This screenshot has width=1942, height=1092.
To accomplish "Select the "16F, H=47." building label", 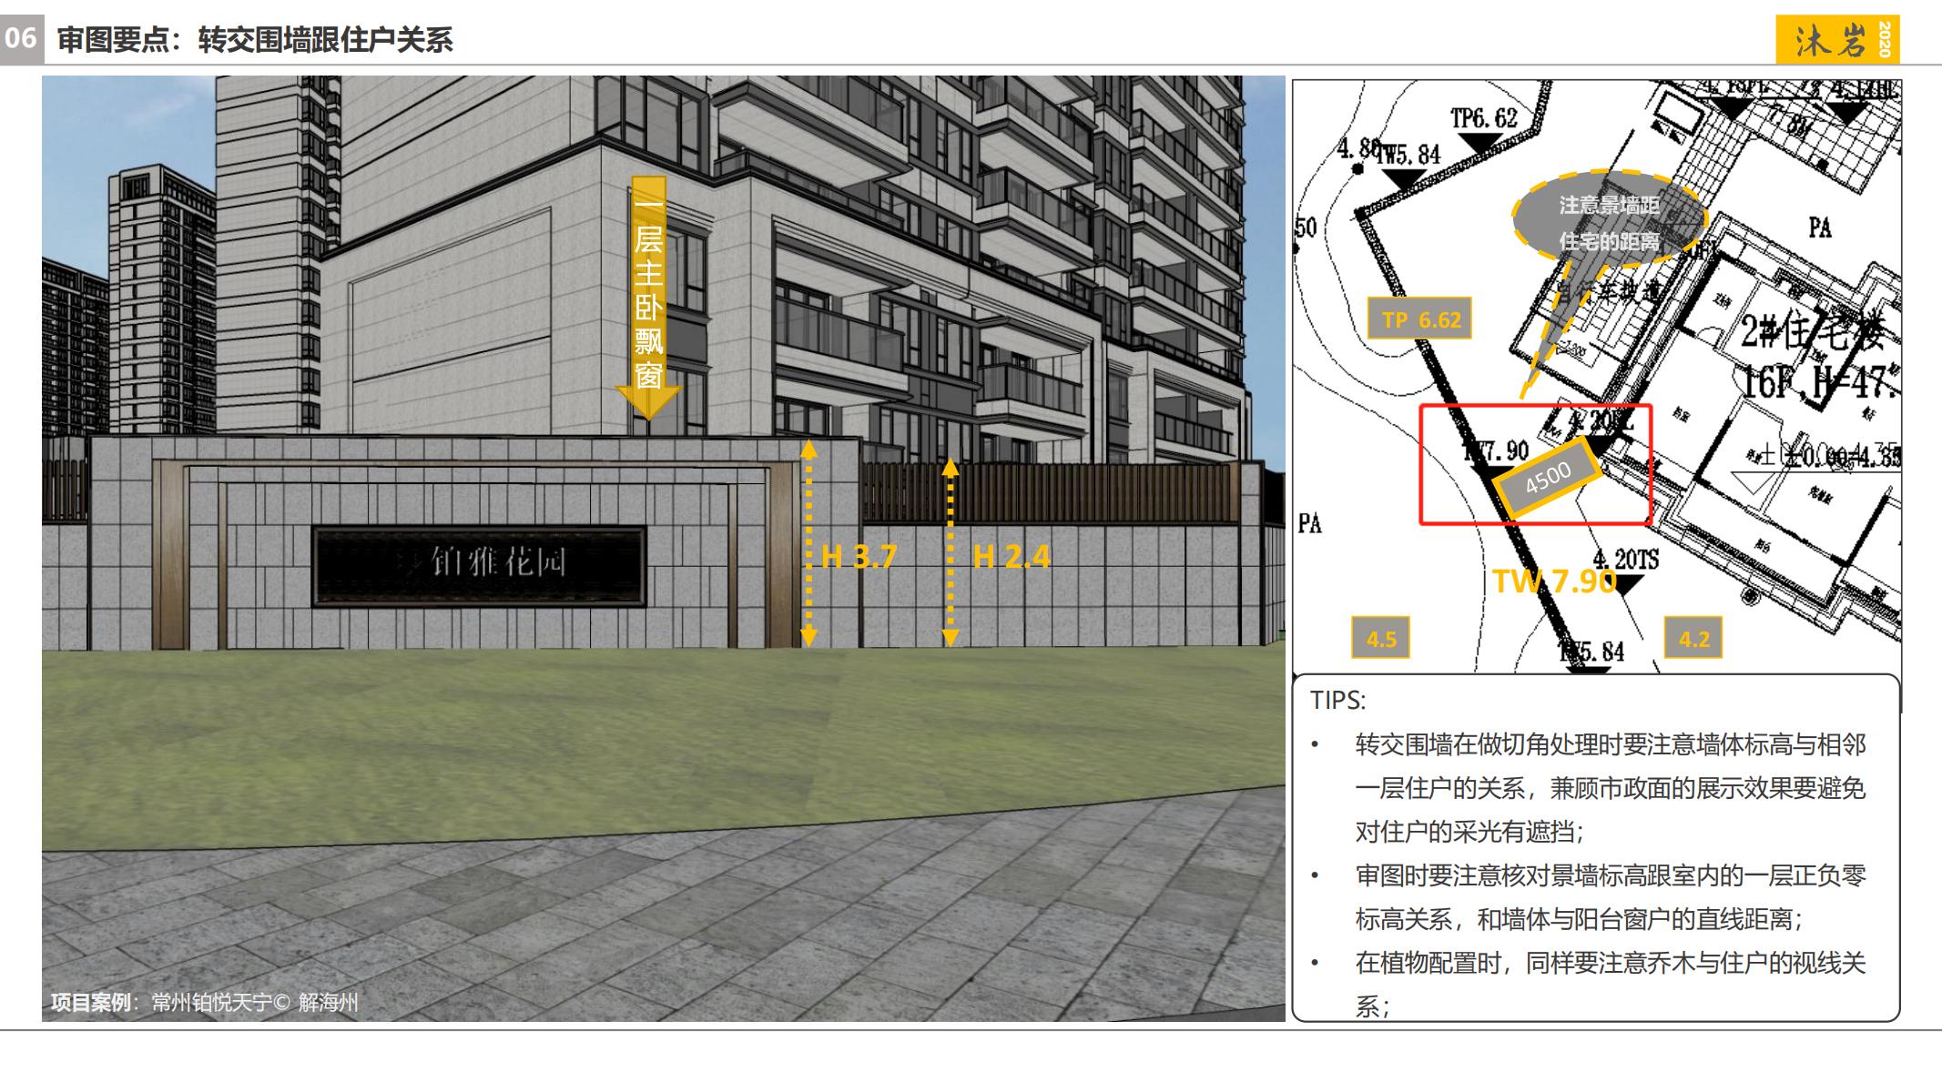I will (1821, 381).
